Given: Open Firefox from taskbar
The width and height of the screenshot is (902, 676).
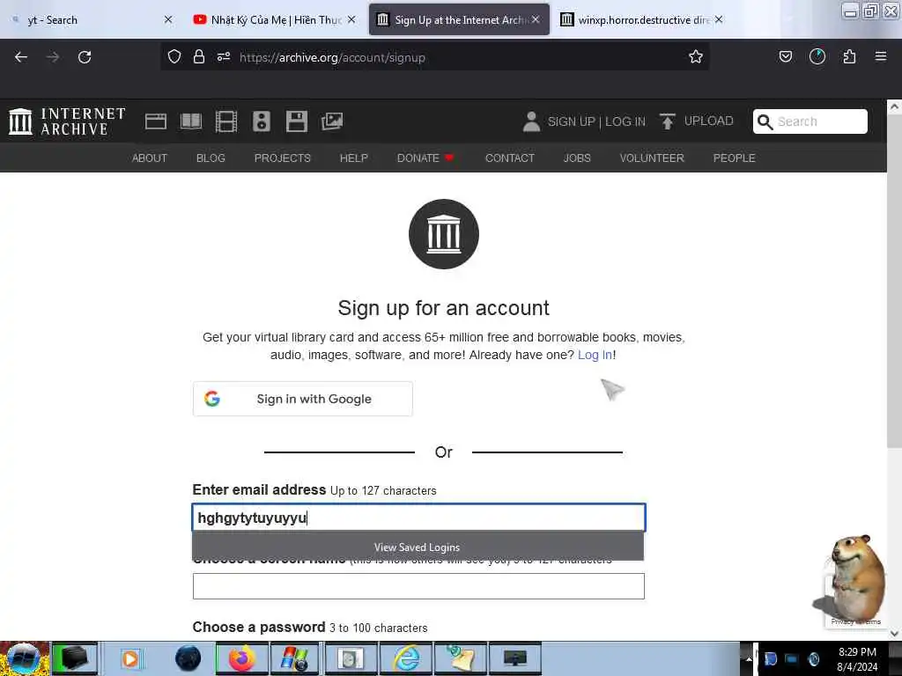Looking at the screenshot, I should (241, 658).
